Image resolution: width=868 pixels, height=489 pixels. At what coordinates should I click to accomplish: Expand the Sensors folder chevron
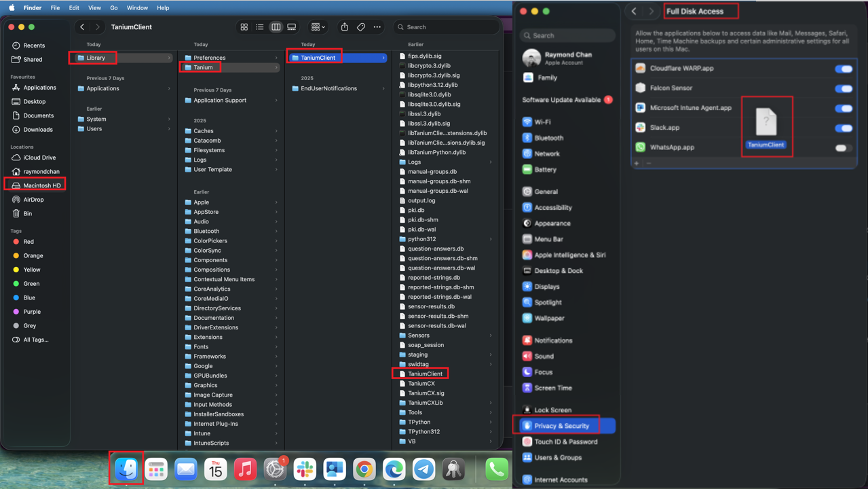click(491, 336)
